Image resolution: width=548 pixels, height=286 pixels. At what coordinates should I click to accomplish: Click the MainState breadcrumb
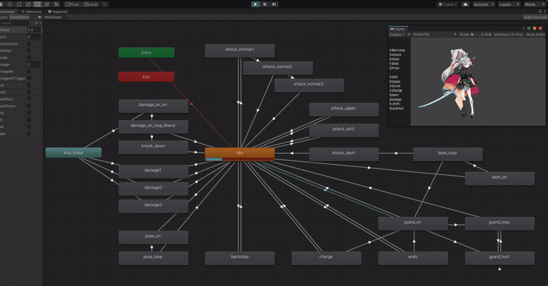[53, 18]
